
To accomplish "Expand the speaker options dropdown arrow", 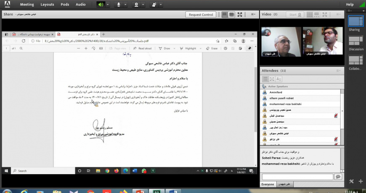I will [108, 5].
